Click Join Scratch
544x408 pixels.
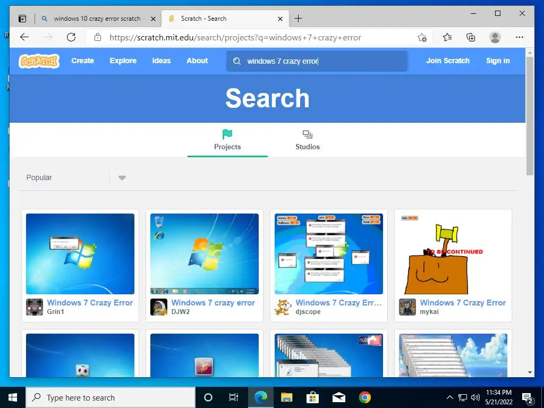click(x=447, y=61)
